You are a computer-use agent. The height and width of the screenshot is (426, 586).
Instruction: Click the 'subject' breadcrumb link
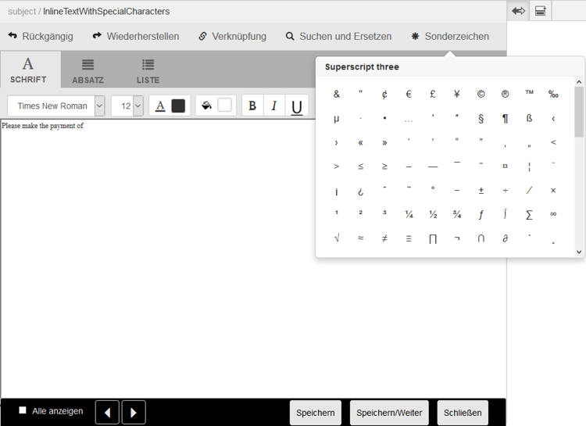pos(22,11)
